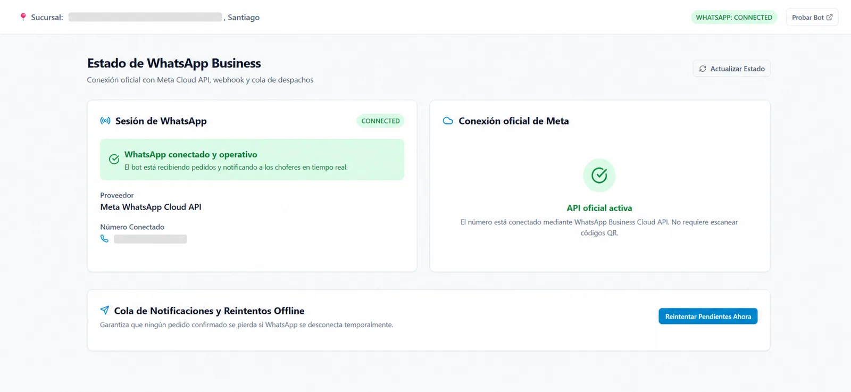Click the pink location pin icon beside Sucursal
Screen dimensions: 851x392
point(23,17)
